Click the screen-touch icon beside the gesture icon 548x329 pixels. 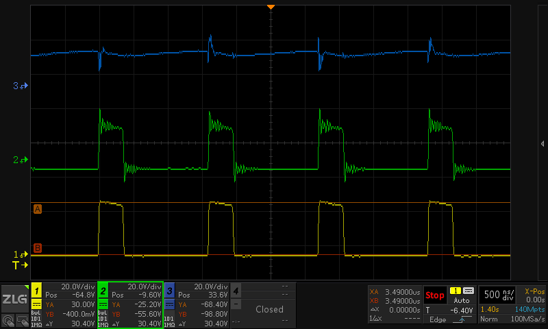(x=22, y=321)
